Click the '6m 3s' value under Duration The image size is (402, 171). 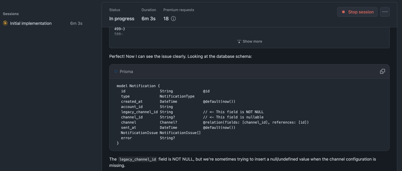(x=148, y=19)
